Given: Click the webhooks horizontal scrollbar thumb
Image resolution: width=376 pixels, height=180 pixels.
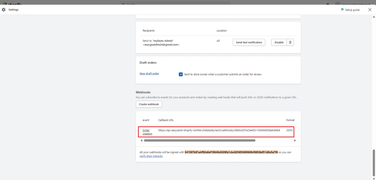Looking at the screenshot, I should pyautogui.click(x=199, y=140).
